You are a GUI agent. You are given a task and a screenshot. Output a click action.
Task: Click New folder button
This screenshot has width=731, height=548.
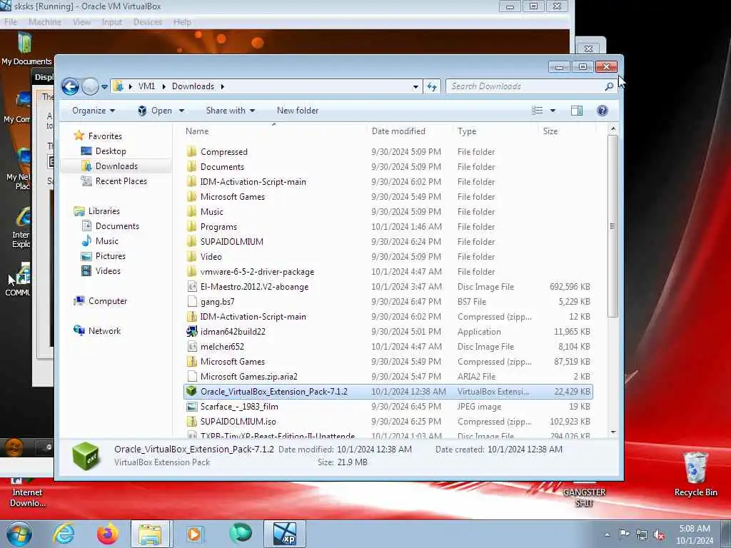tap(298, 111)
